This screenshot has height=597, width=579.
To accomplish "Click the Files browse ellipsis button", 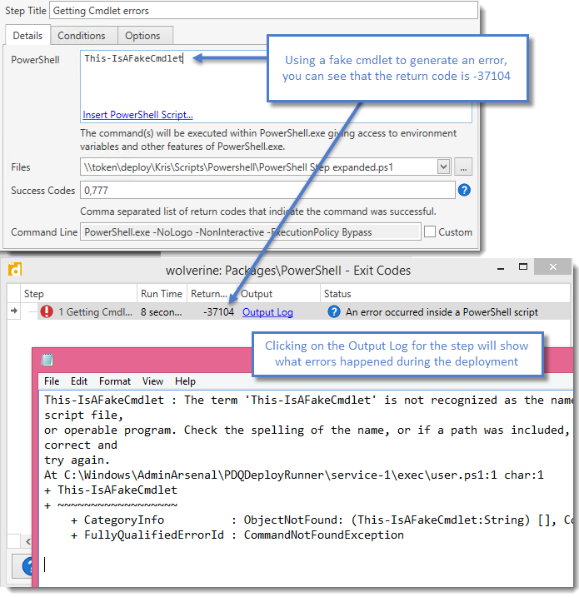I will [x=465, y=167].
